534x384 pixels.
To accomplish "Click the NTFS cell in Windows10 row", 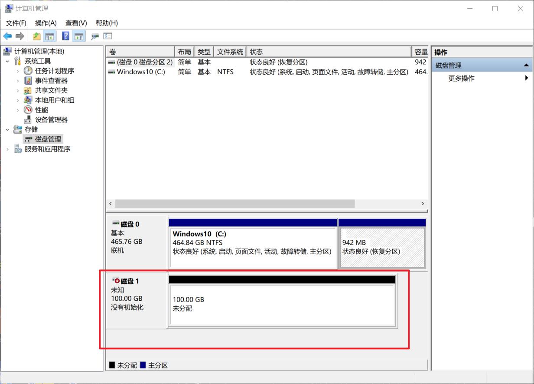I will 225,72.
